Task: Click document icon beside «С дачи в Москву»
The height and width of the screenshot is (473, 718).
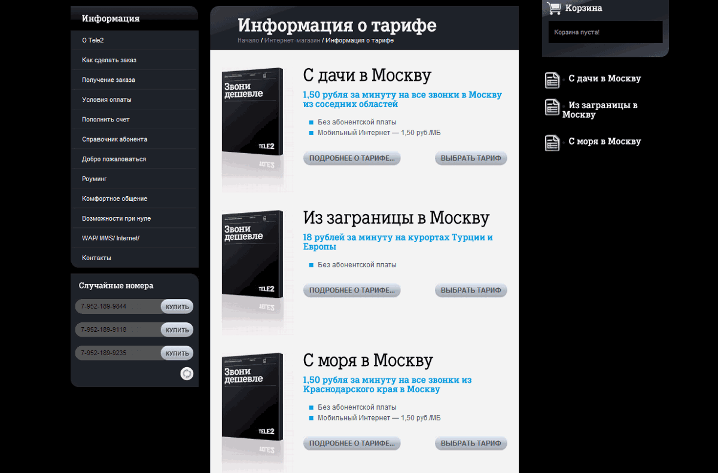Action: click(552, 80)
